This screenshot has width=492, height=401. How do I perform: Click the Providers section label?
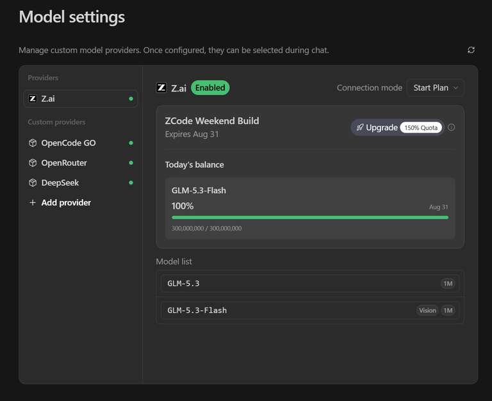43,78
